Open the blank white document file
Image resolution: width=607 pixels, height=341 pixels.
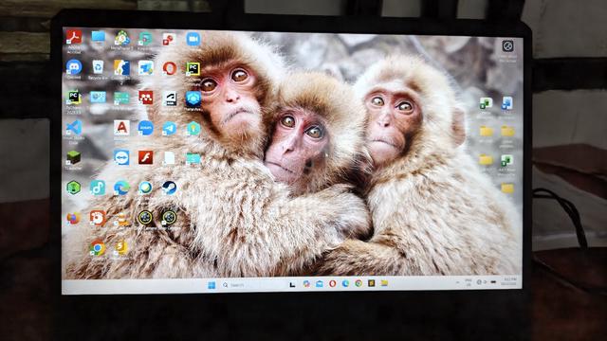(x=169, y=158)
